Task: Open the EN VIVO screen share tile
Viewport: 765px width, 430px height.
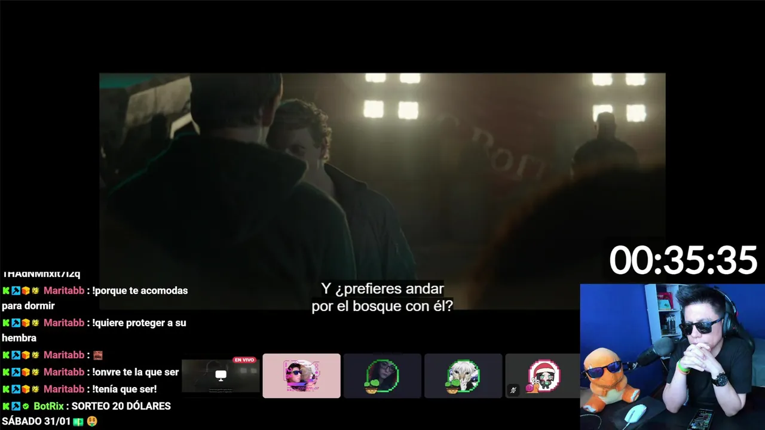Action: click(221, 376)
